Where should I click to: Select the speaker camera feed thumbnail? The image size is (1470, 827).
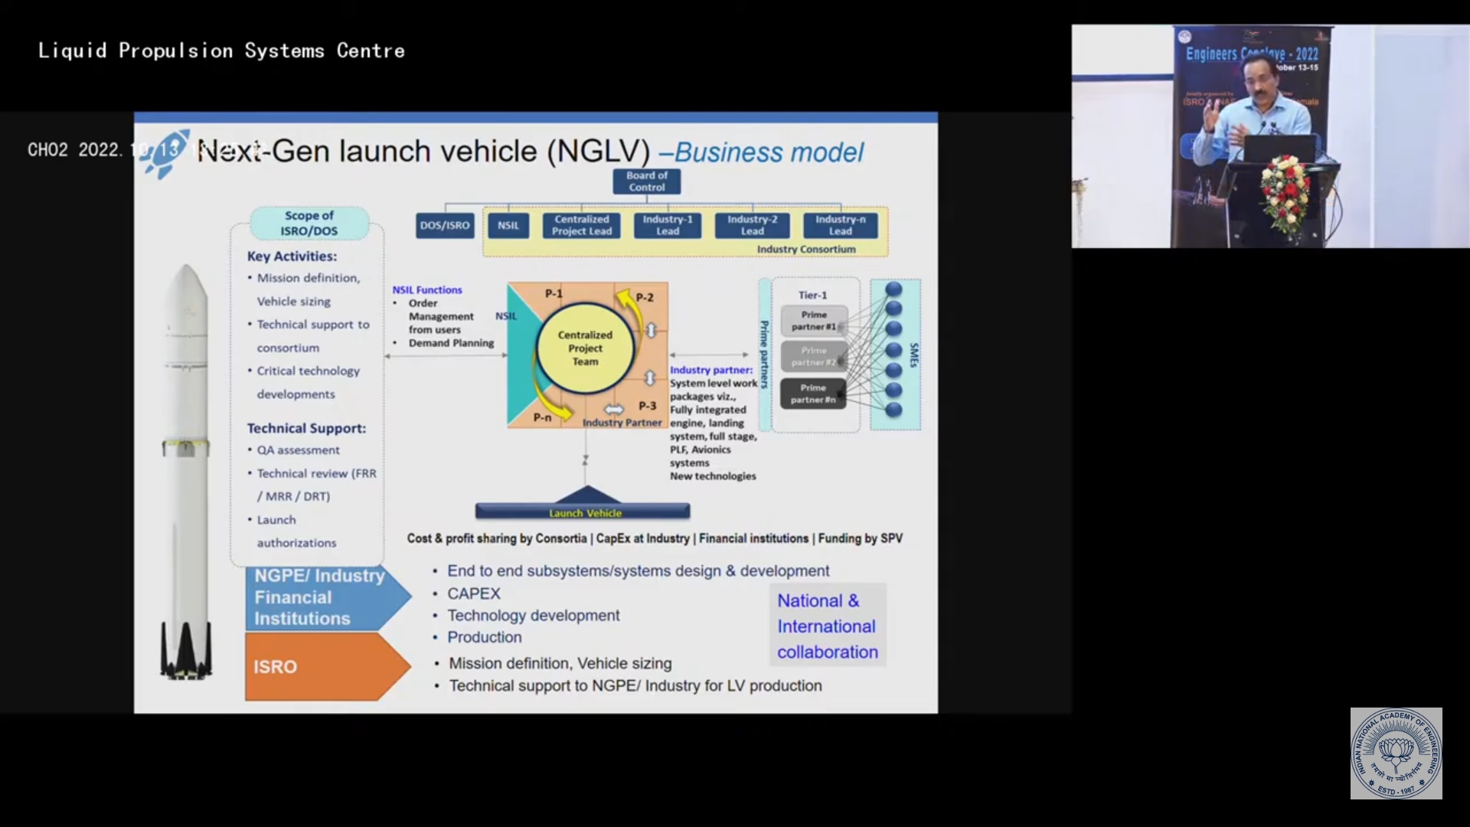click(1270, 136)
